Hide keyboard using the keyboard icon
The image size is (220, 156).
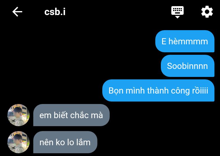(x=177, y=12)
